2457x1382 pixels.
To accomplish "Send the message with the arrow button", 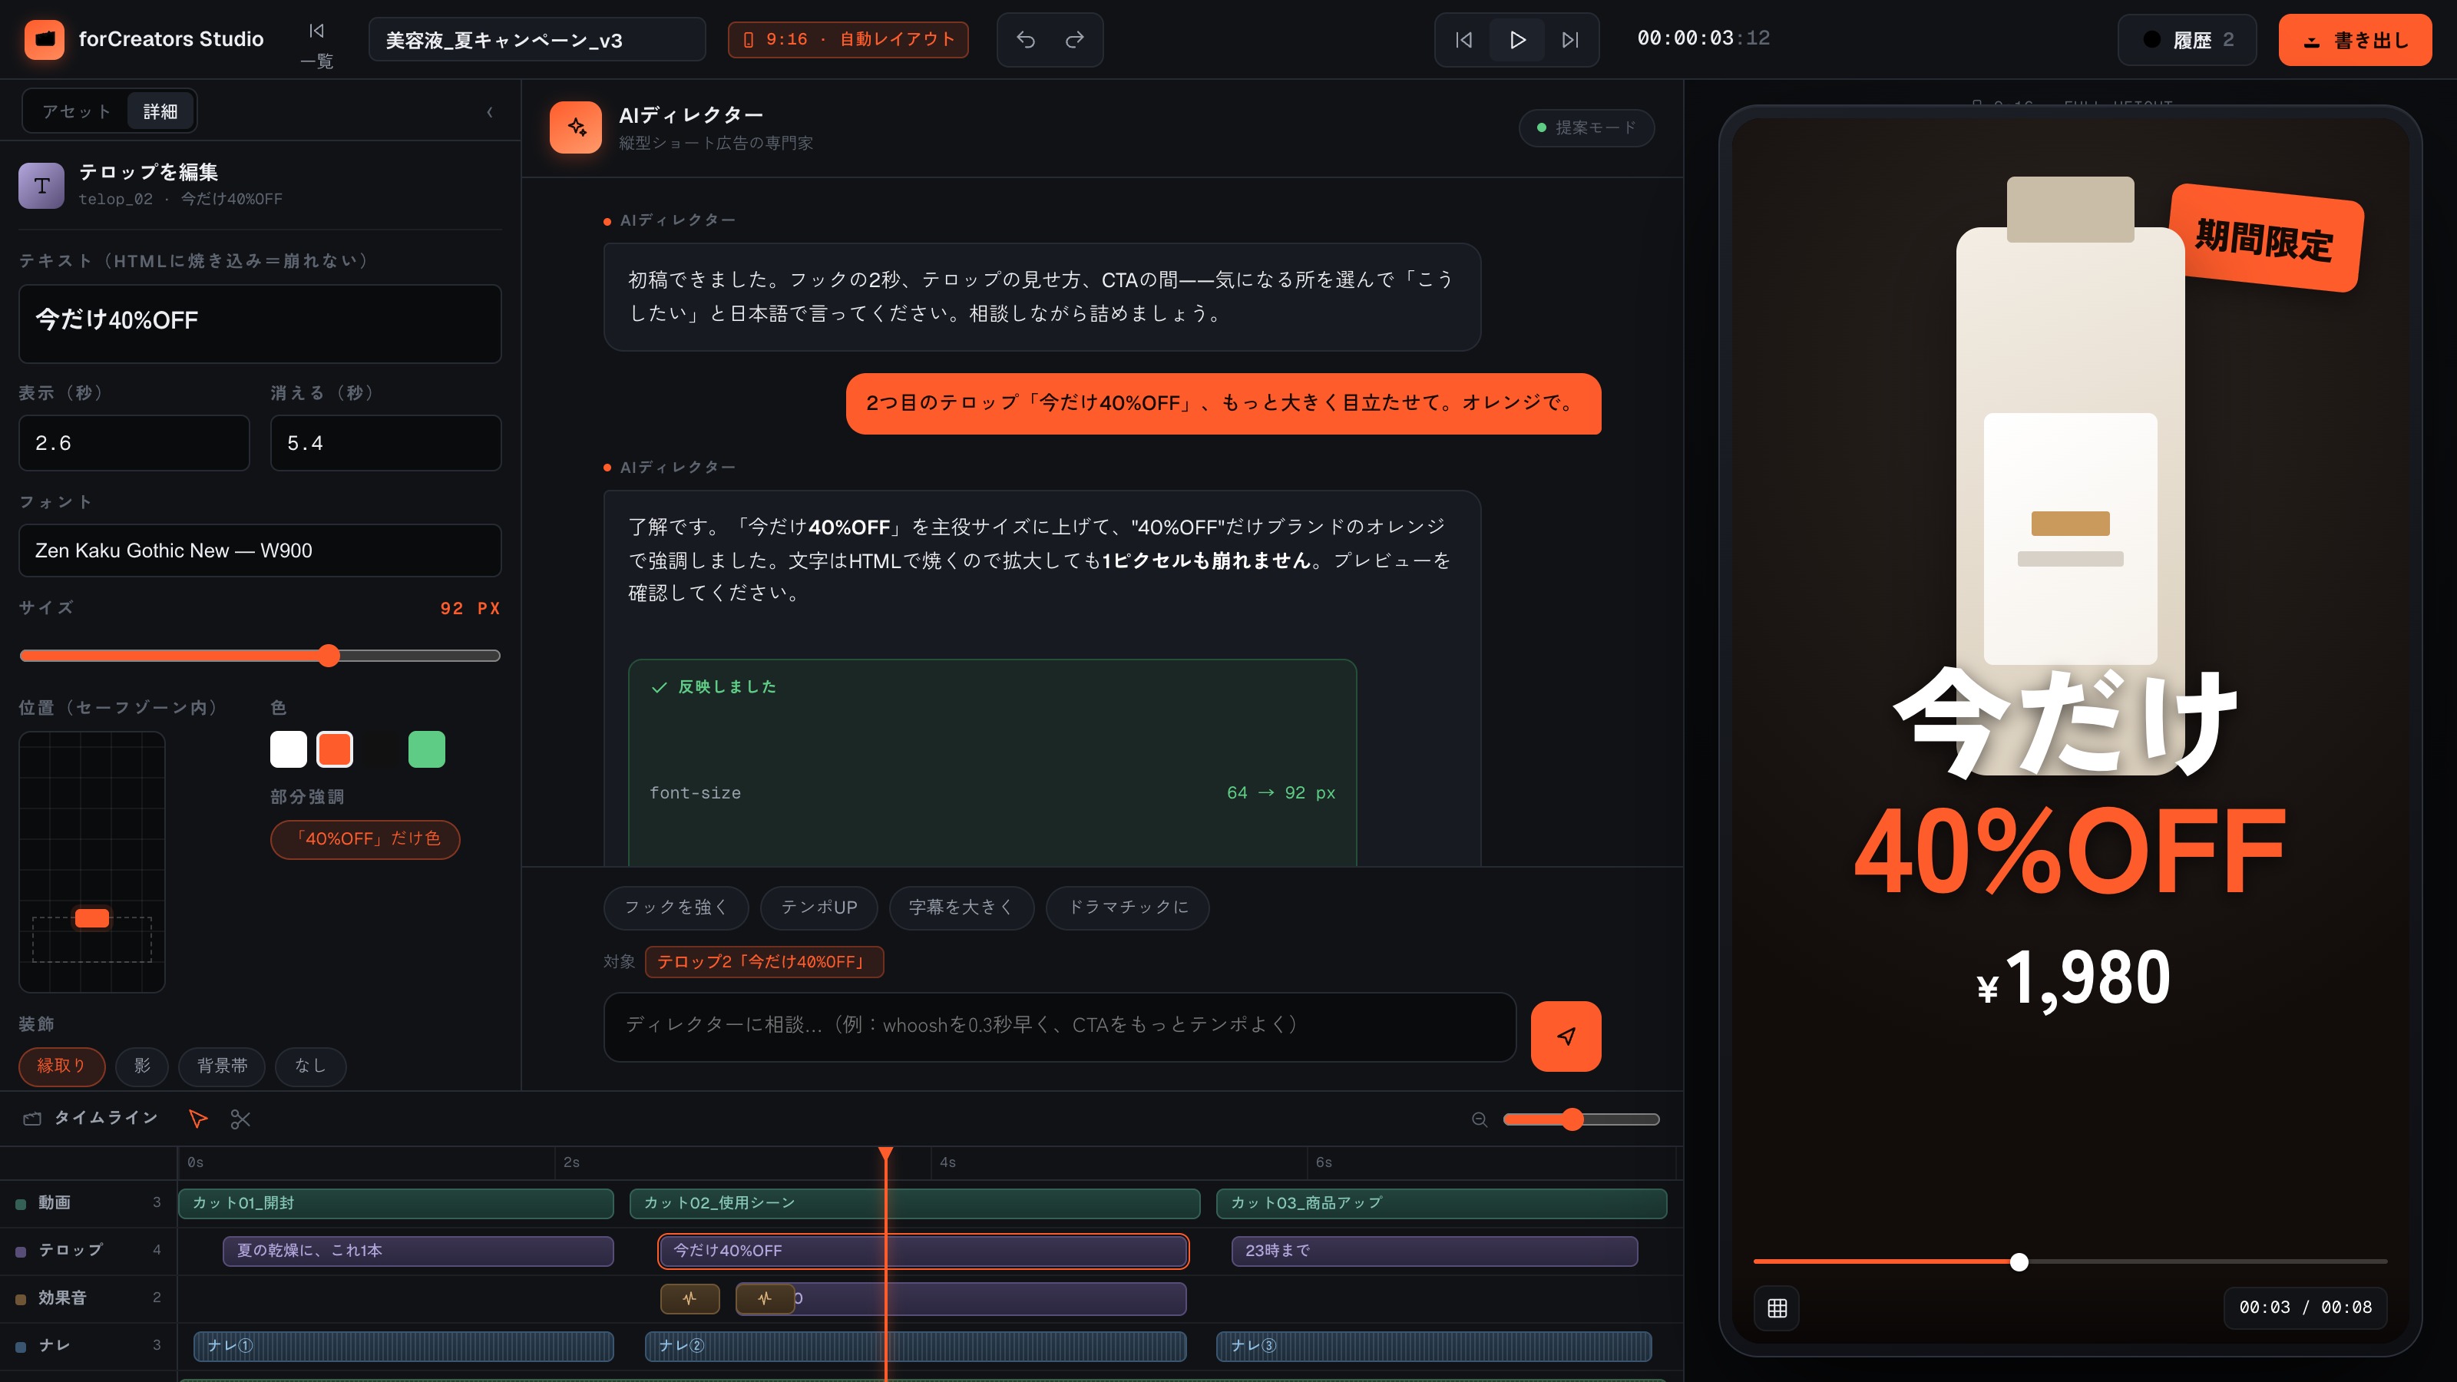I will 1566,1036.
